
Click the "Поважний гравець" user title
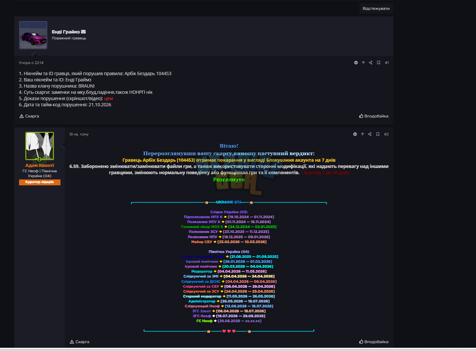[69, 38]
